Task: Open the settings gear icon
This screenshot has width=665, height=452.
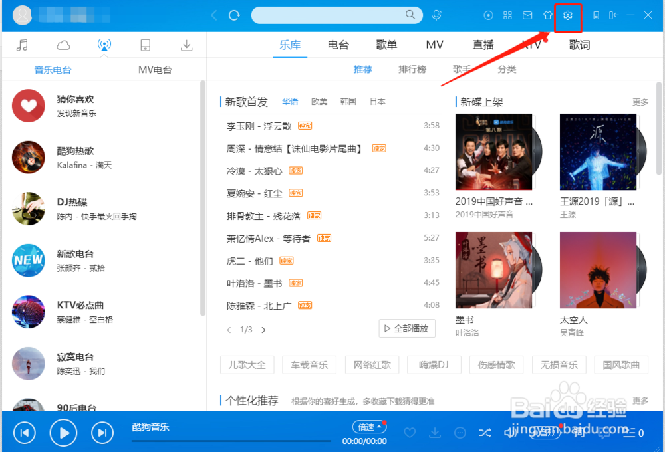Action: click(567, 16)
